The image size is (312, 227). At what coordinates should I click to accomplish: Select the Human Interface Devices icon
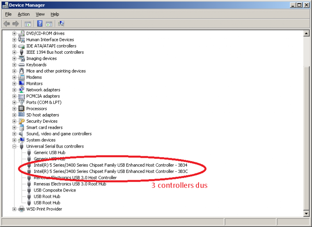tap(21, 40)
